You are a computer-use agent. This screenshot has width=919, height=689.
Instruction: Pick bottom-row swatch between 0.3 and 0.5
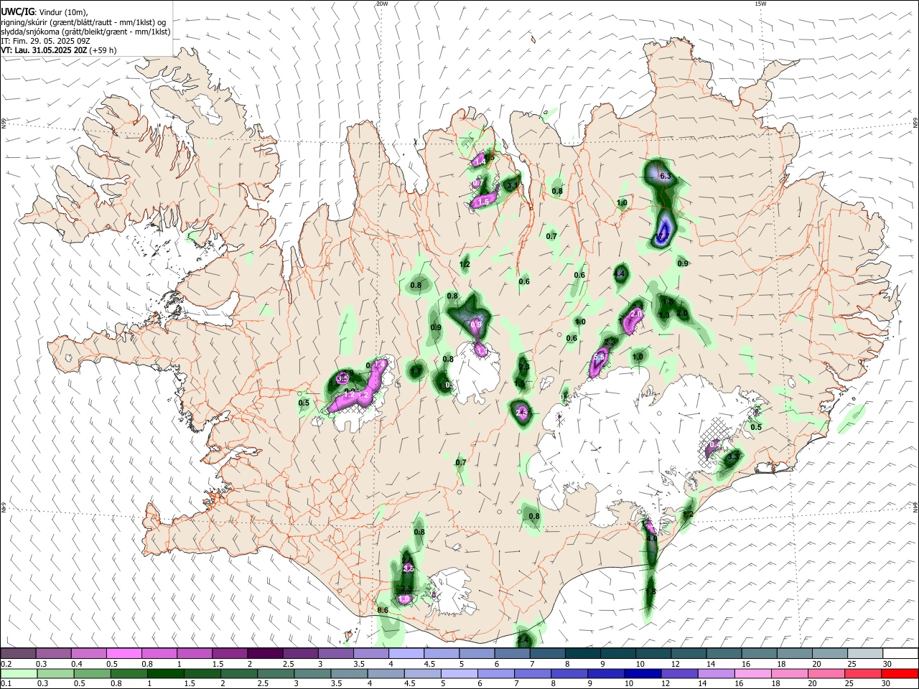click(x=55, y=673)
